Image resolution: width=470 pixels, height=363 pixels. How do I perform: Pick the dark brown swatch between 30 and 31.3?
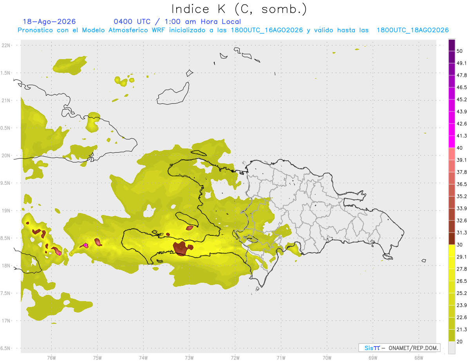(452, 238)
